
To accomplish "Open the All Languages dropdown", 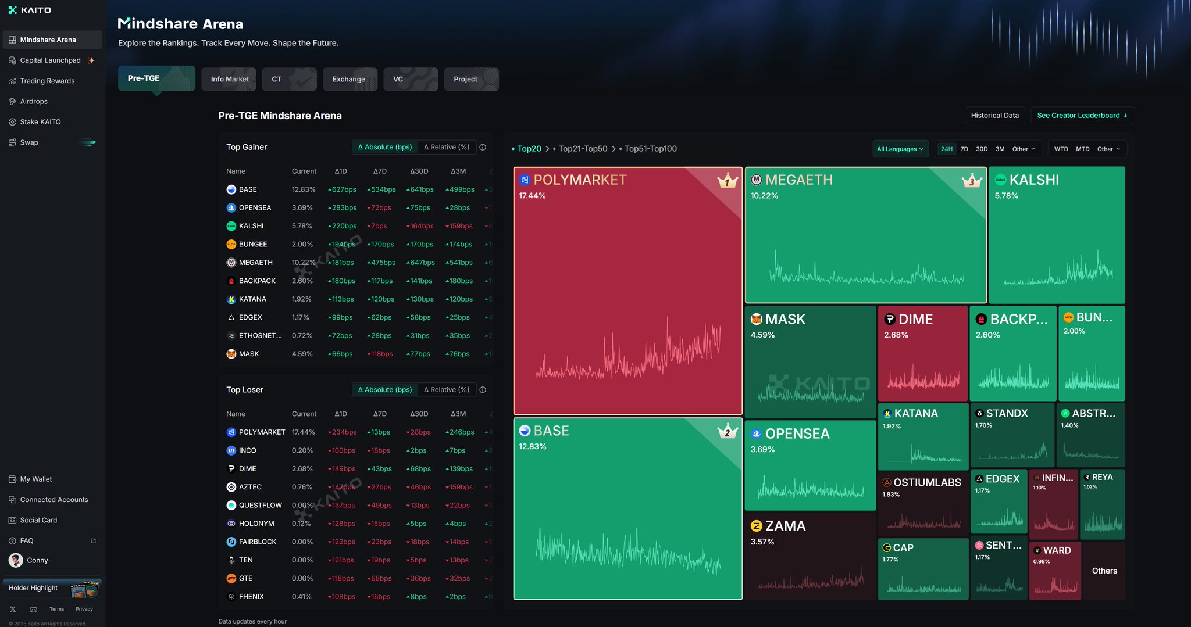I will coord(900,149).
